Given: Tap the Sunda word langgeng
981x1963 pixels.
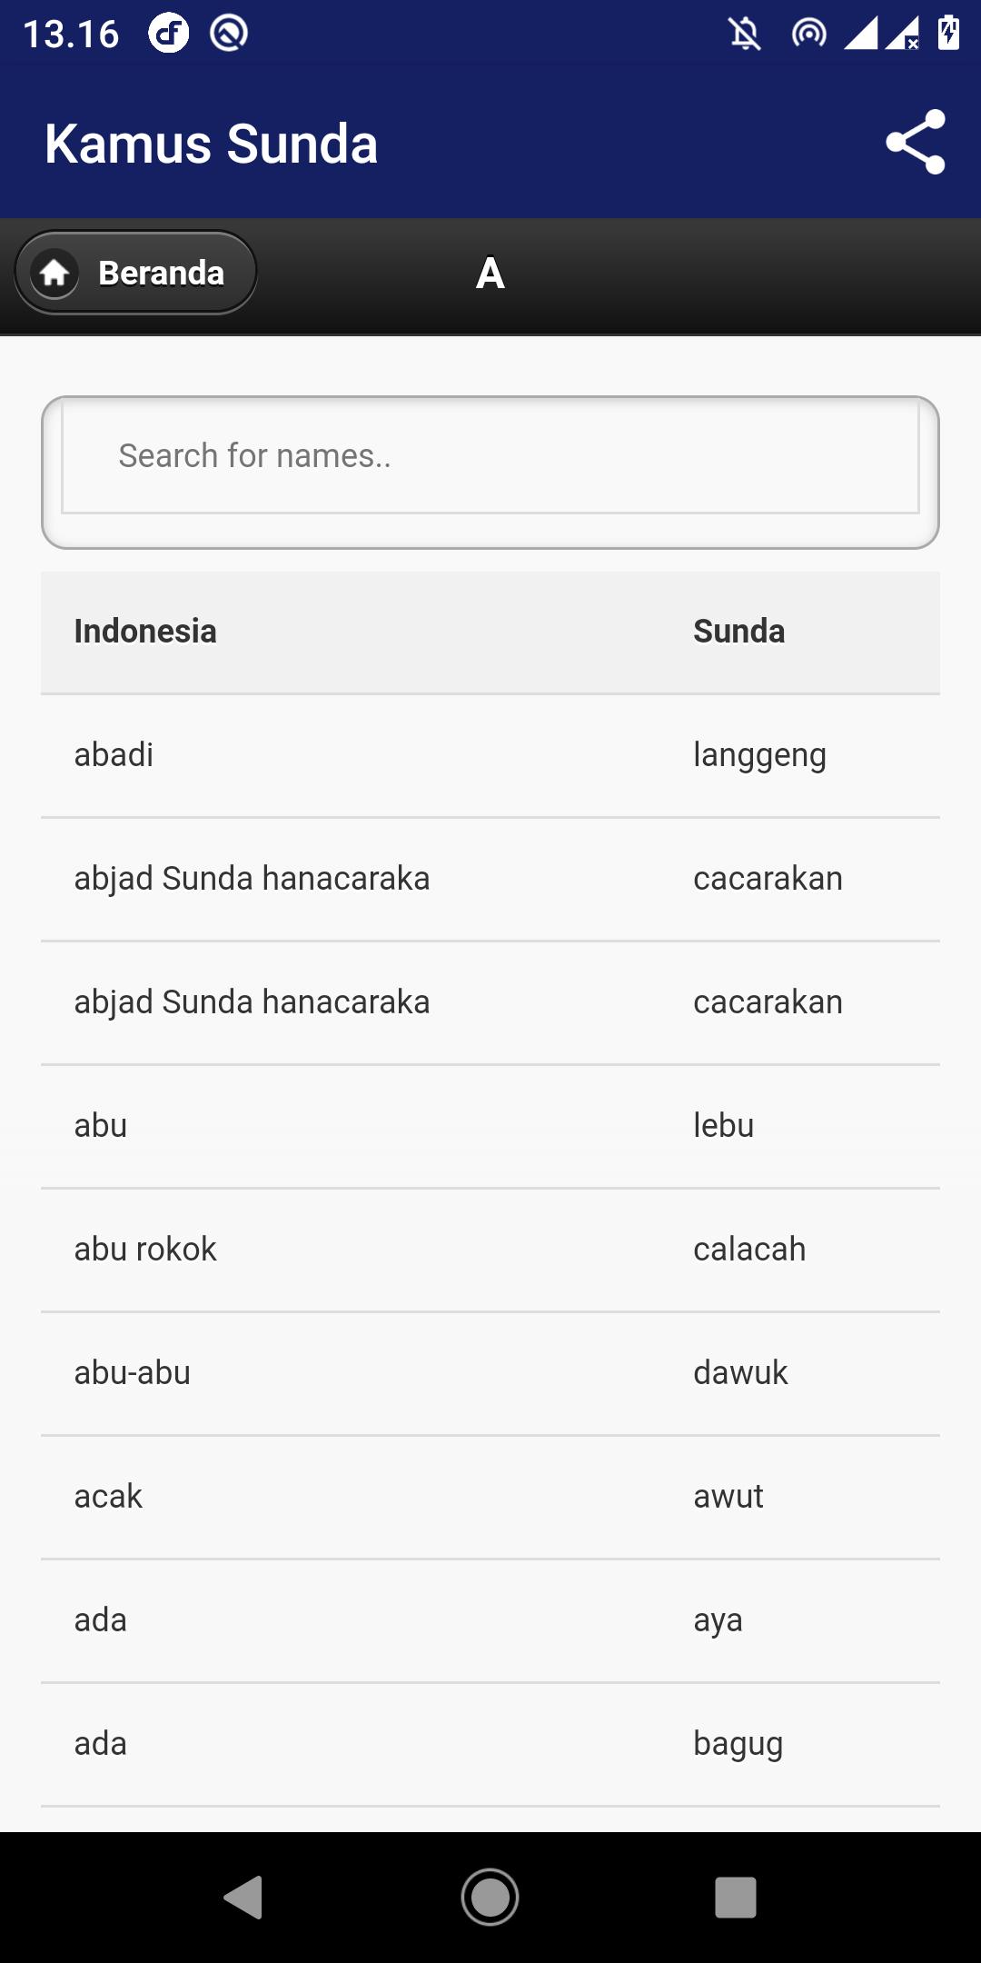Looking at the screenshot, I should coord(759,756).
